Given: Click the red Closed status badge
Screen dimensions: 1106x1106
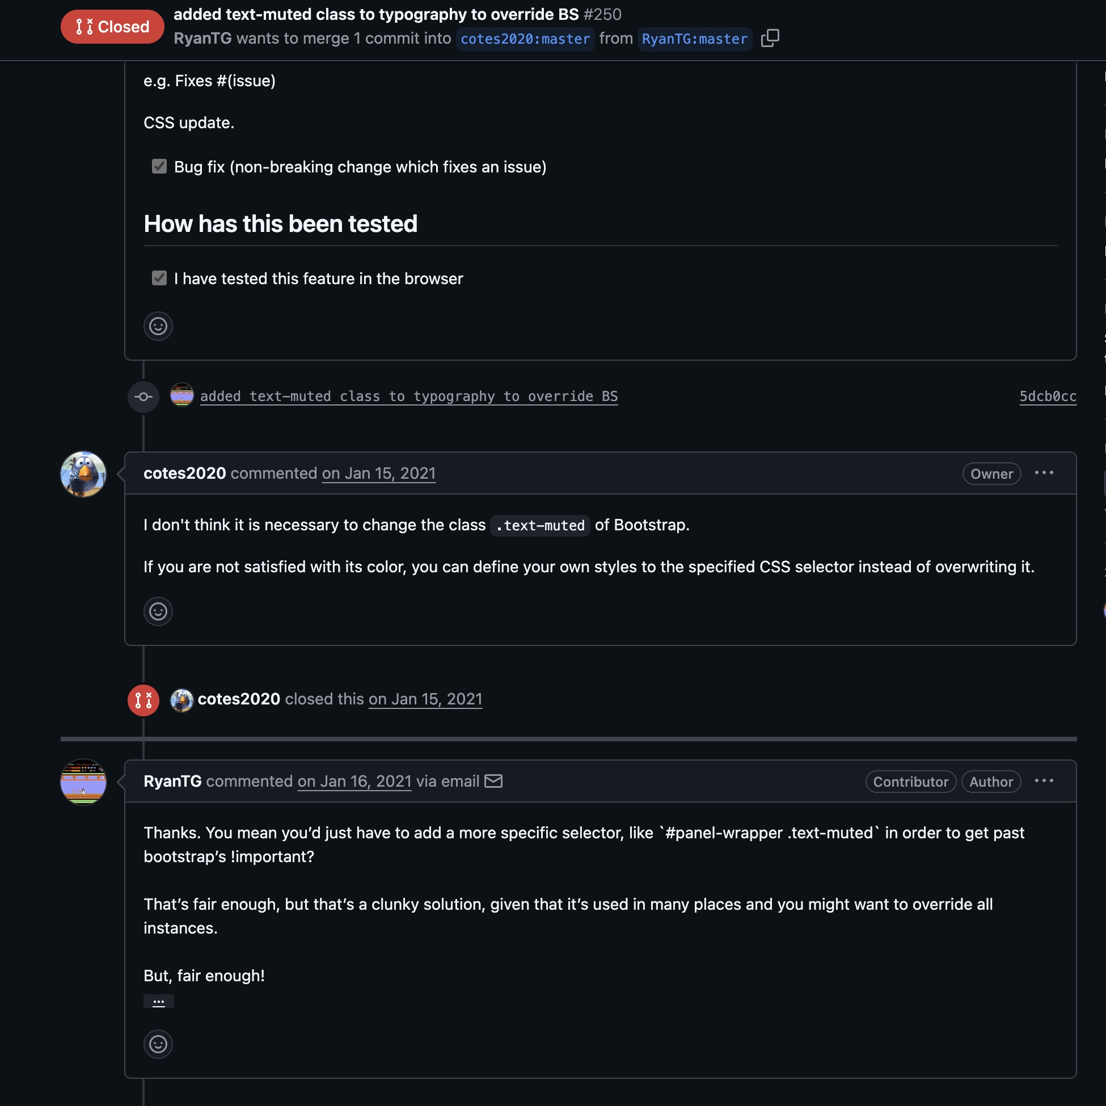Looking at the screenshot, I should coord(113,27).
